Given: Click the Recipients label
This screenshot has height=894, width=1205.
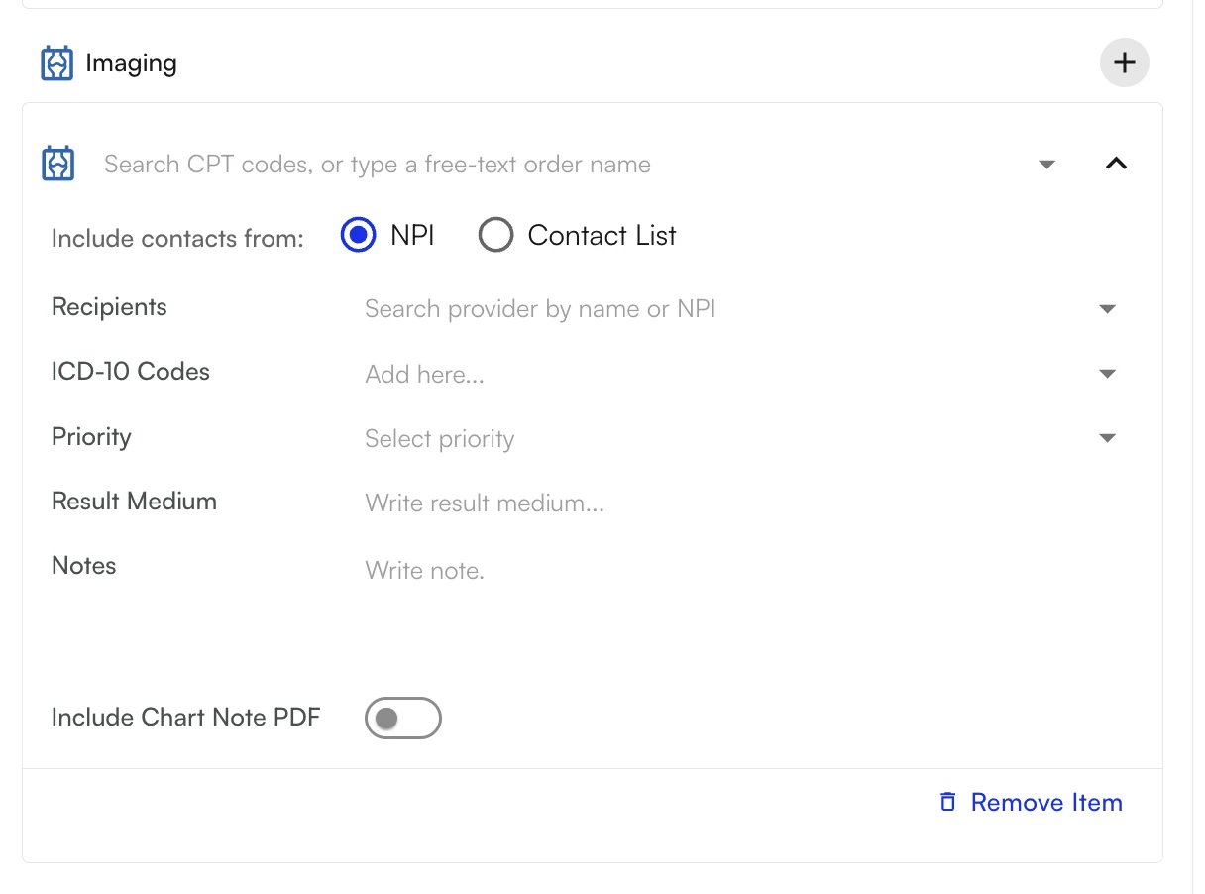Looking at the screenshot, I should click(109, 307).
